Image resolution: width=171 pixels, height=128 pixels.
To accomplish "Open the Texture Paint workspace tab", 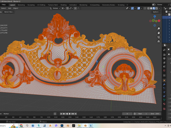I will (x=53, y=5).
